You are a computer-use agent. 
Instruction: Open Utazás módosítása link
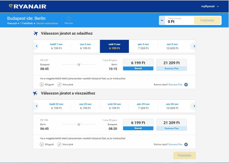pos(47,23)
